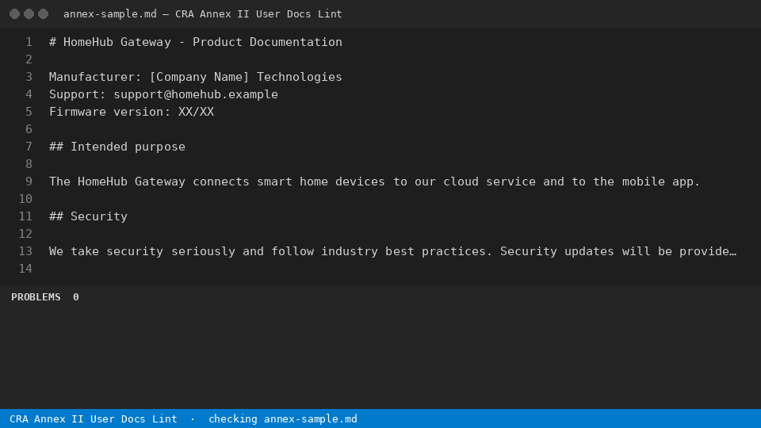Select line number 9 in the gutter
The width and height of the screenshot is (761, 428).
(x=29, y=182)
